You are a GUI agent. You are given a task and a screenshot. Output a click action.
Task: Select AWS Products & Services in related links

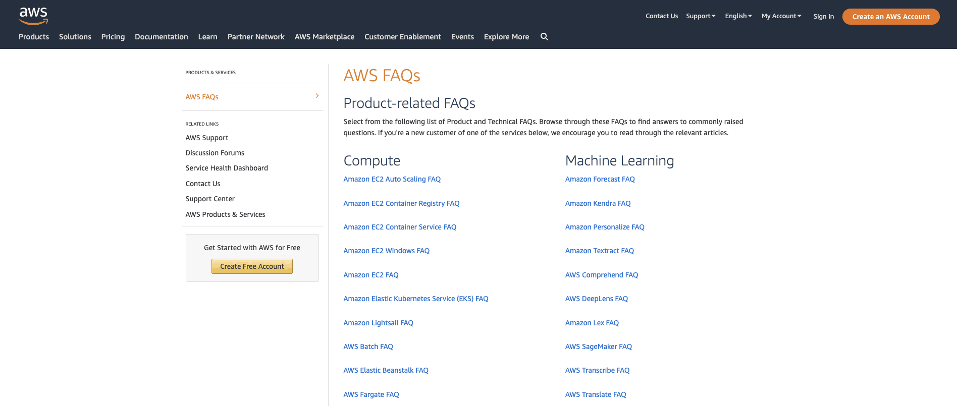225,214
